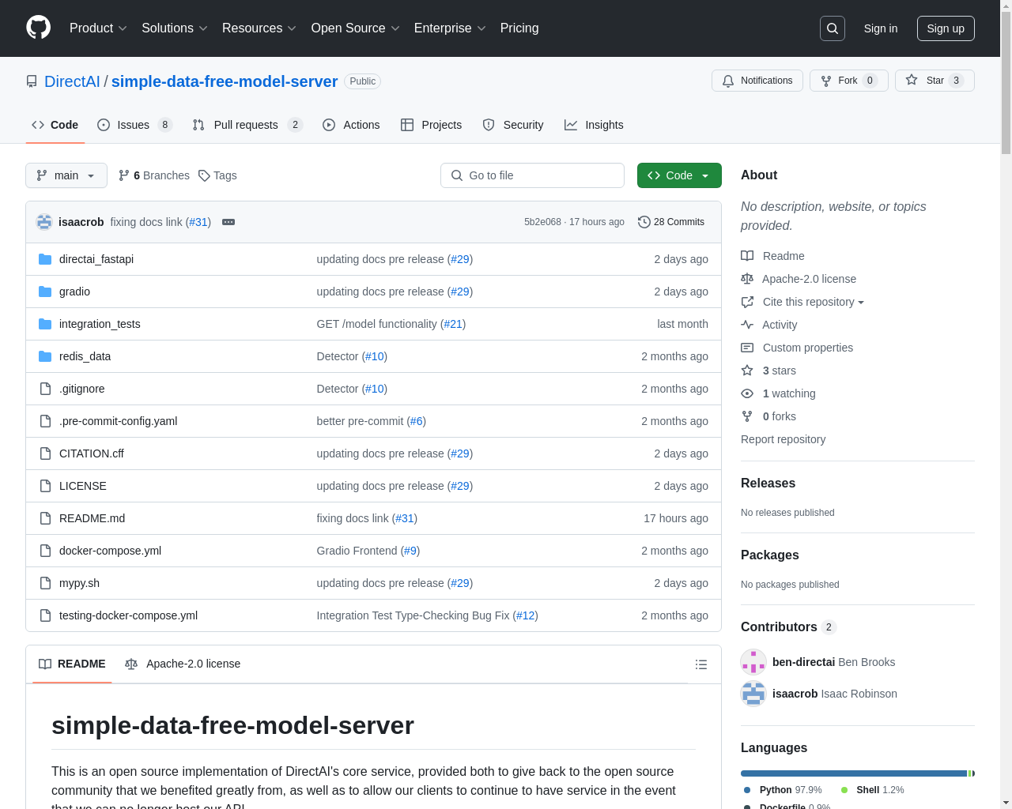Screen dimensions: 1012x809
Task: Open the Insights tab
Action: click(x=594, y=125)
